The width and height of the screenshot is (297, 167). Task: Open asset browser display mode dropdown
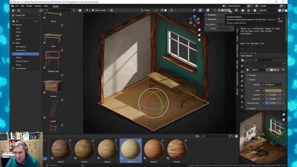click(41, 10)
